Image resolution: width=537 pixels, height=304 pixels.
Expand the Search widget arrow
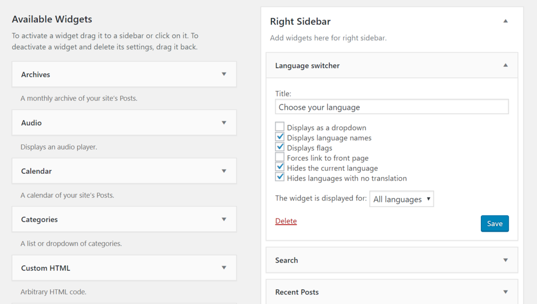click(x=506, y=260)
